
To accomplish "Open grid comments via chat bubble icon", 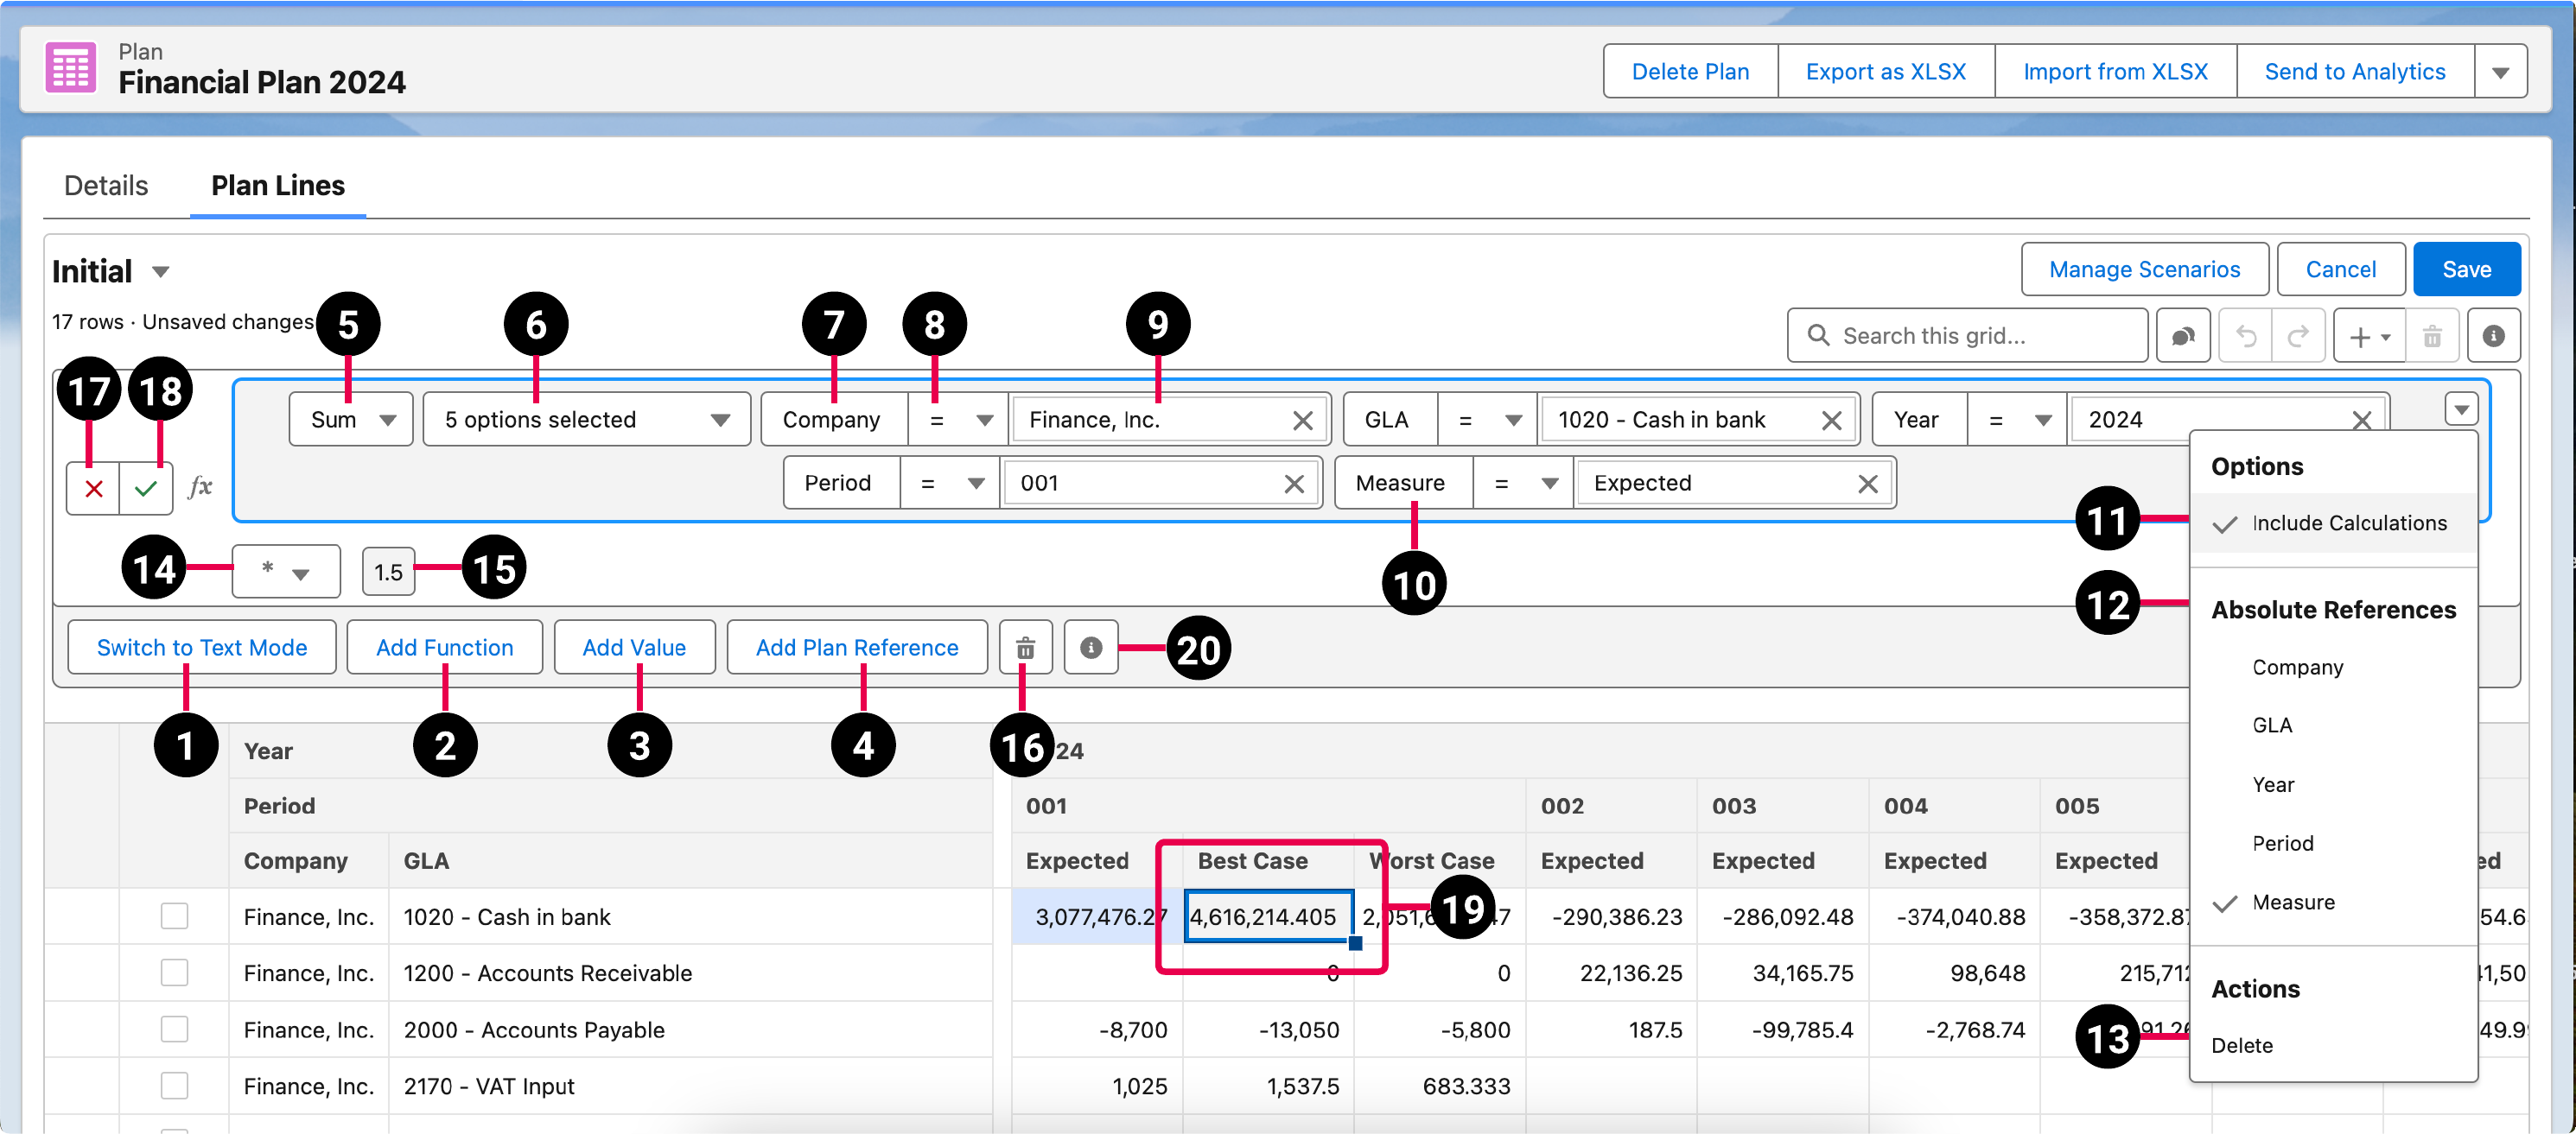I will [2184, 335].
